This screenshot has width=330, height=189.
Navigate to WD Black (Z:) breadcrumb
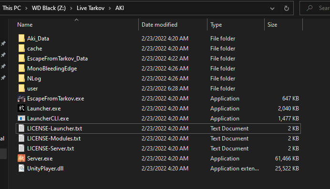coord(49,8)
